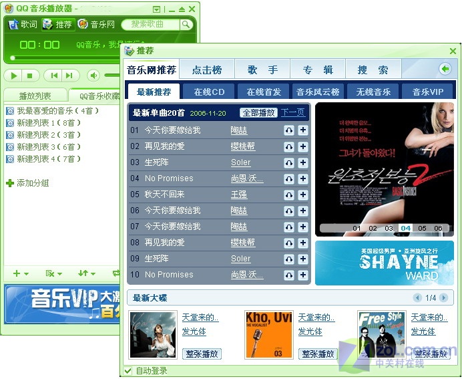
Task: Open 音乐风云榜 sub-tab
Action: point(318,92)
